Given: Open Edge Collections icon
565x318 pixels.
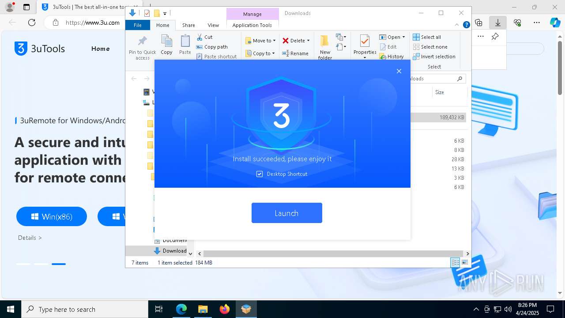Looking at the screenshot, I should click(x=478, y=23).
